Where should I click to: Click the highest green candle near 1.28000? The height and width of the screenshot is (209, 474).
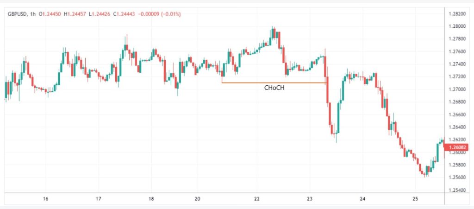point(273,33)
